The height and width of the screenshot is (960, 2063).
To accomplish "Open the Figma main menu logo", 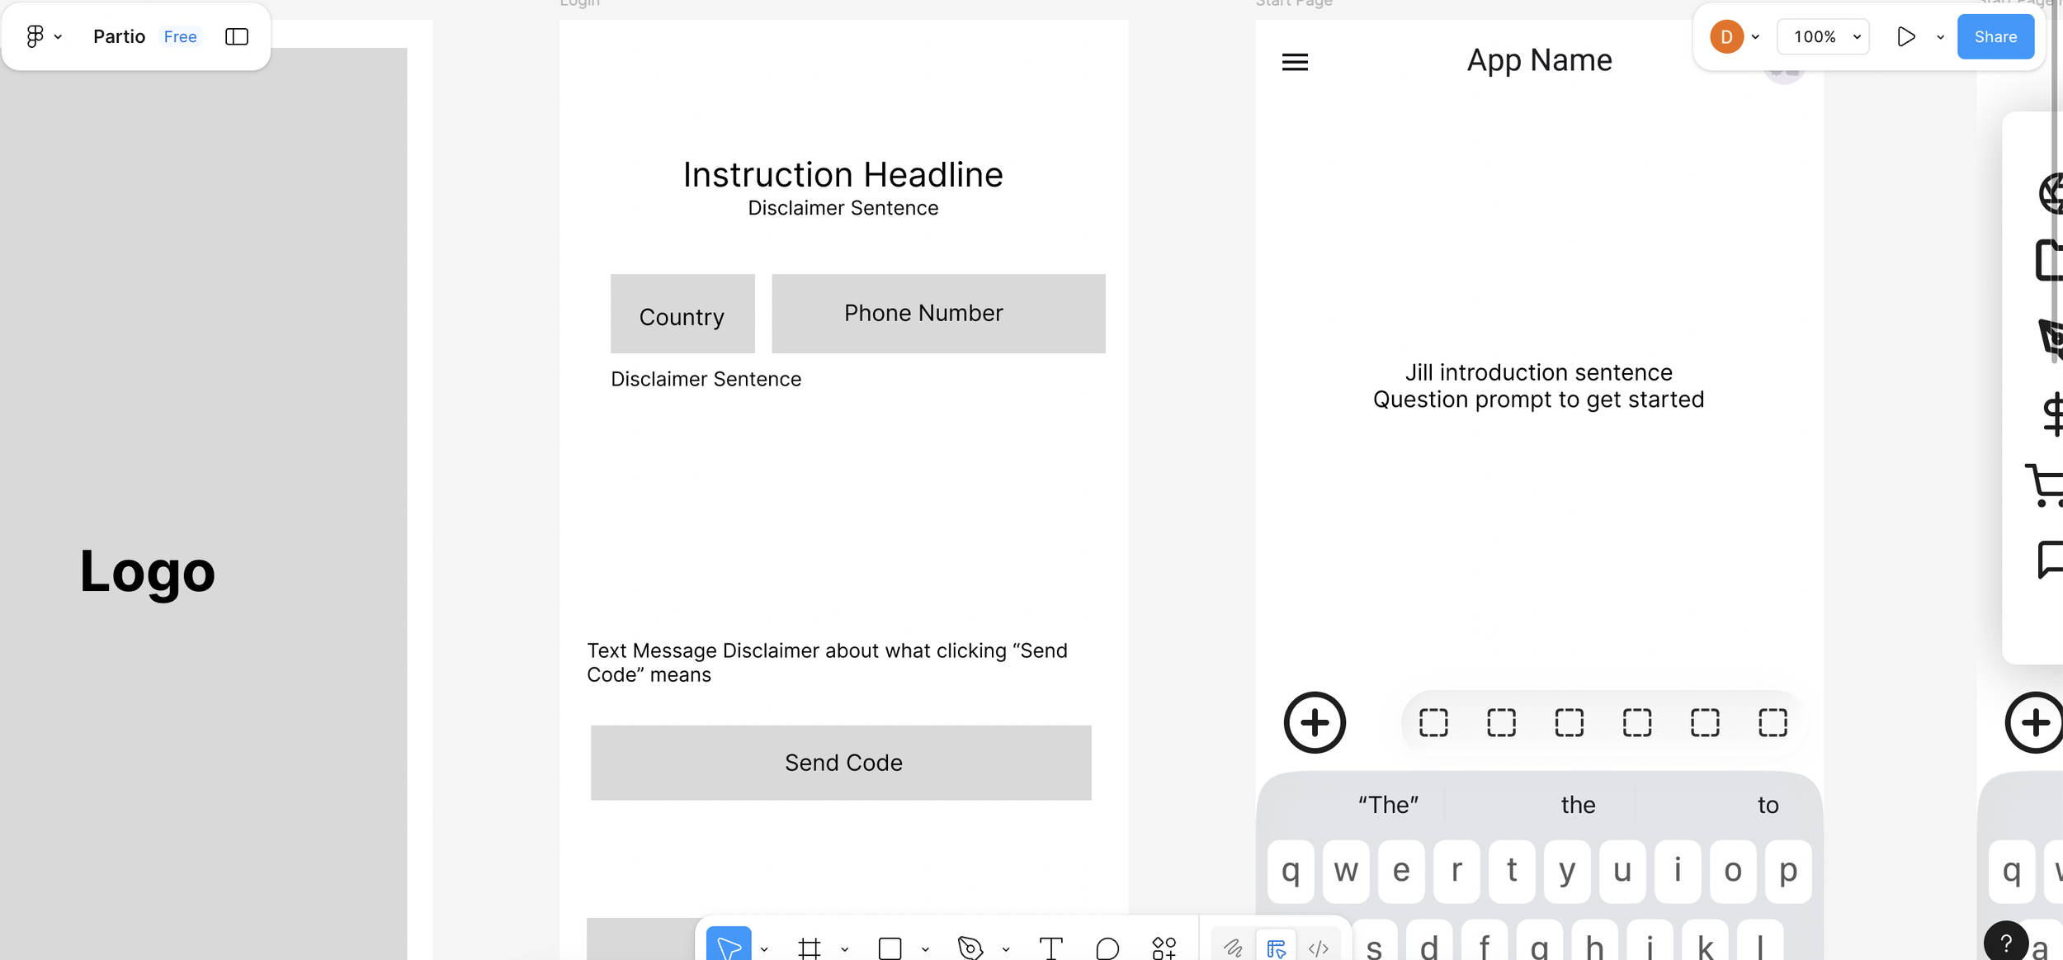I will (x=35, y=36).
